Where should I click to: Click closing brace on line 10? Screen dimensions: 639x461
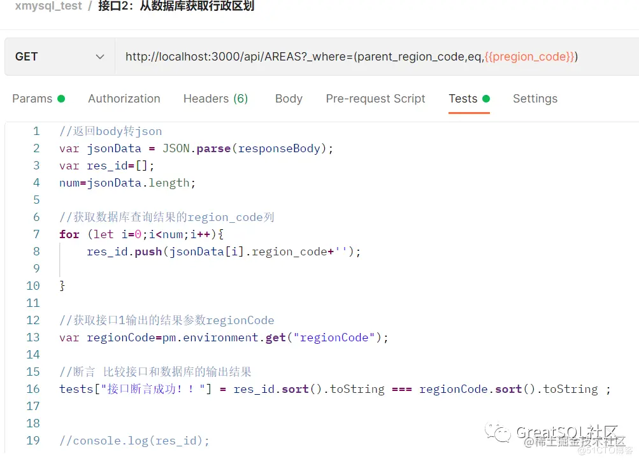62,286
